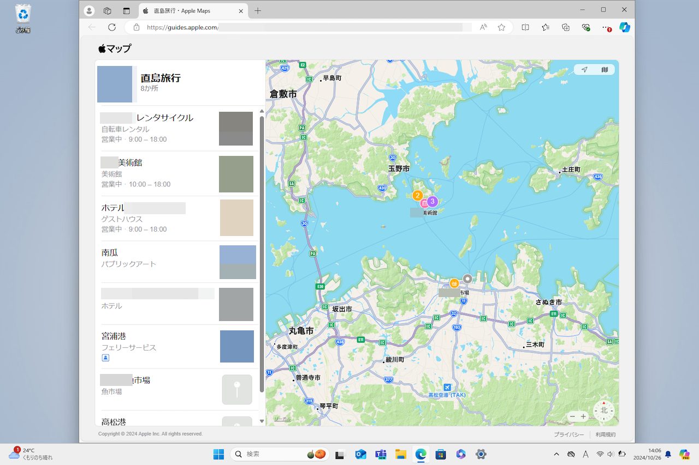Open Edge workspaces icon

108,10
